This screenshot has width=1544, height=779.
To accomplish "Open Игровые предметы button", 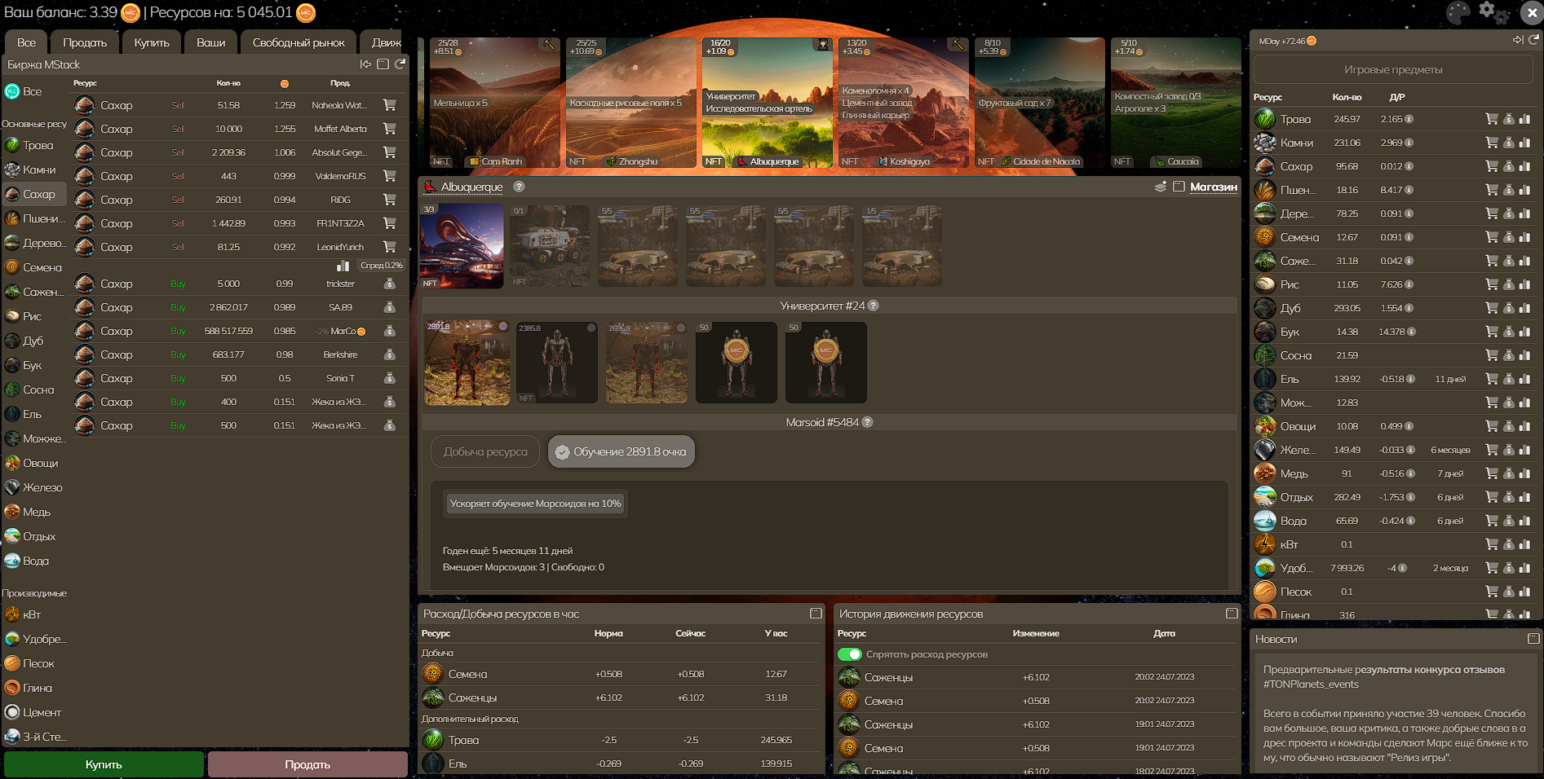I will click(x=1393, y=69).
